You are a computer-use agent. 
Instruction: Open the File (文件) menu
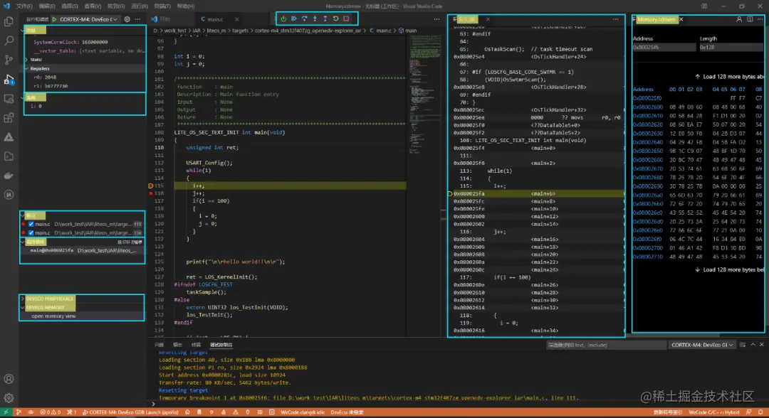24,6
